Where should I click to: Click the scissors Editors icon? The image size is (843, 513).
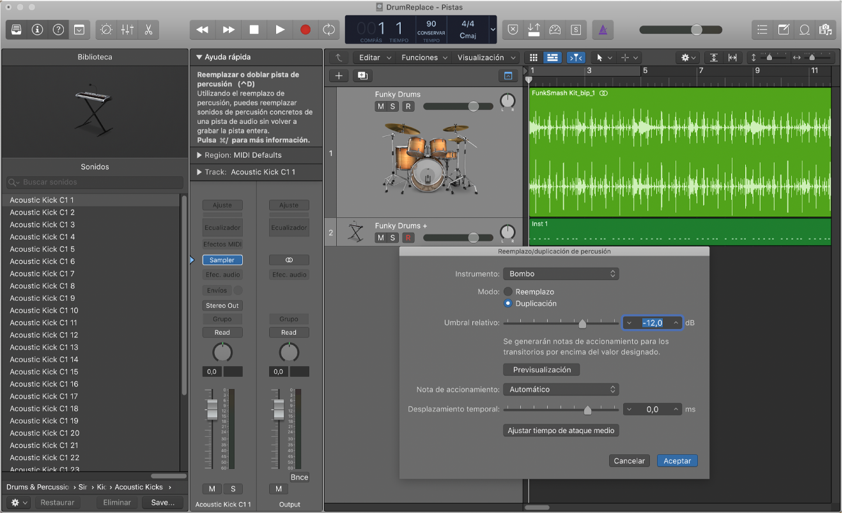(148, 29)
